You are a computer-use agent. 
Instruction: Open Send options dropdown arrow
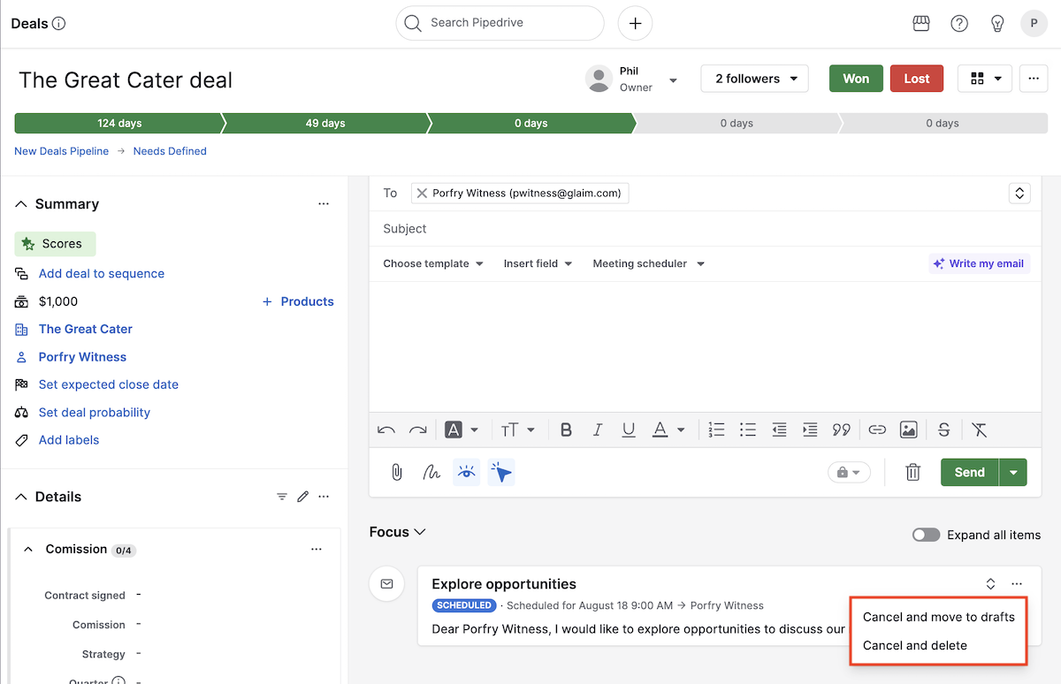[x=1013, y=473]
